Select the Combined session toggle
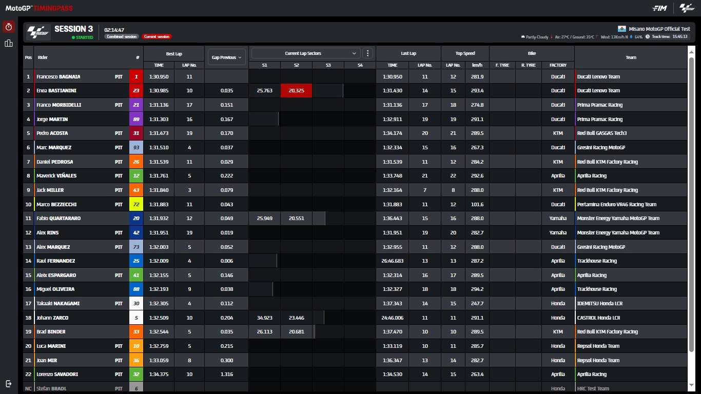Image resolution: width=701 pixels, height=394 pixels. (122, 37)
